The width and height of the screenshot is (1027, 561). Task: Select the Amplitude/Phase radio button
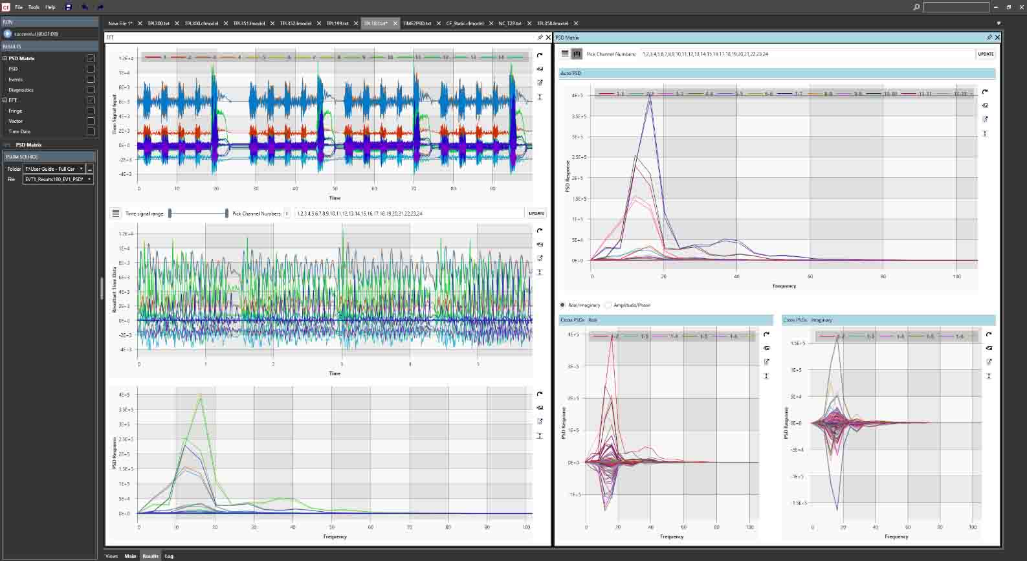coord(608,305)
